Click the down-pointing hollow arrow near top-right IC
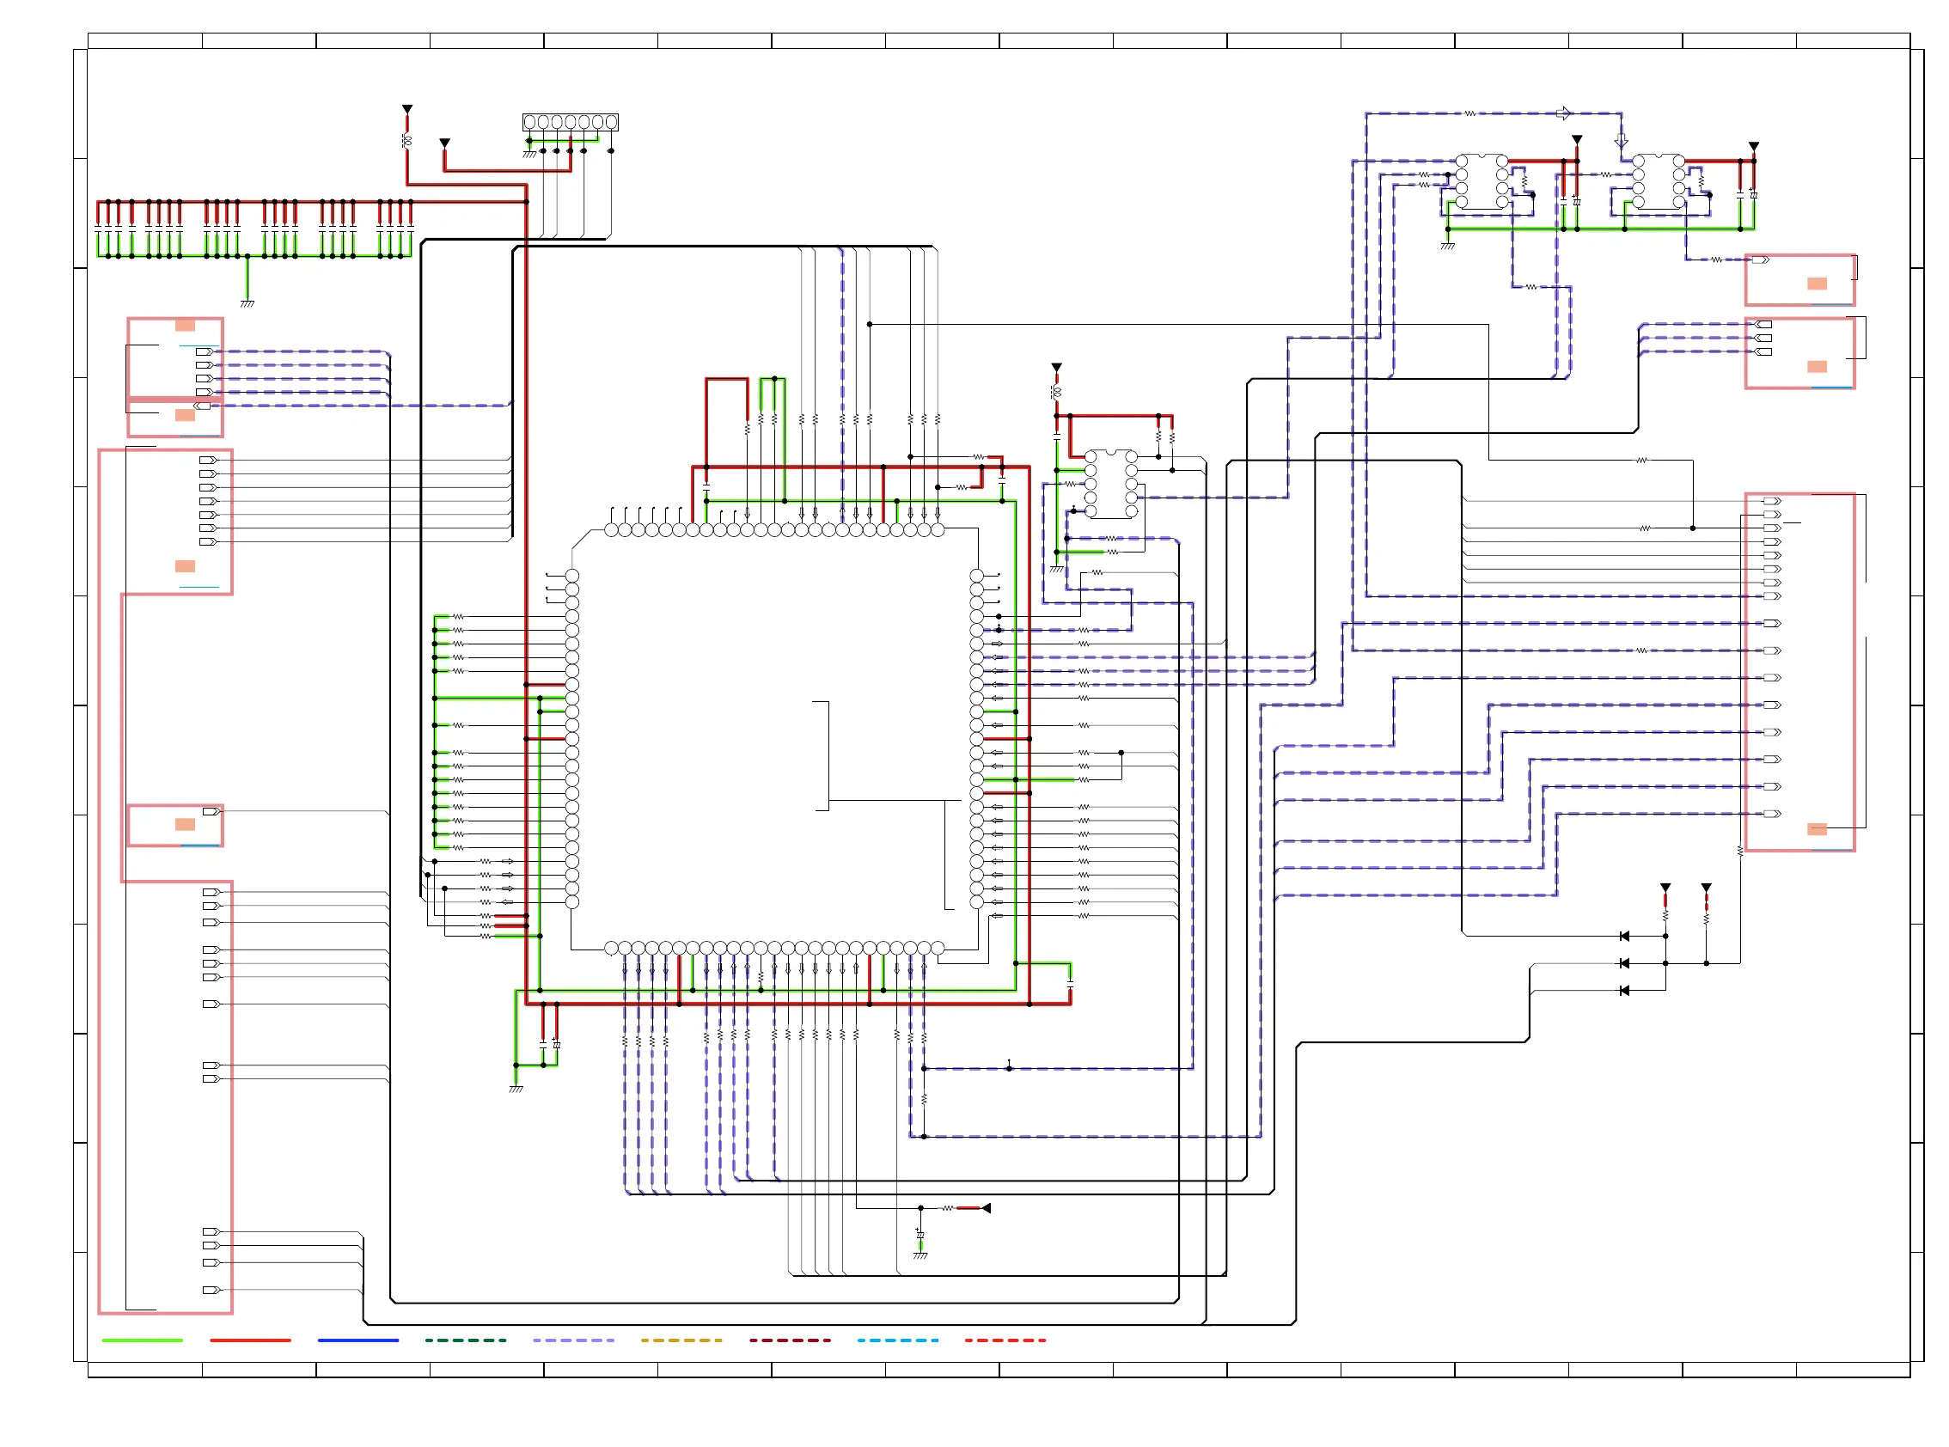Screen dimensions: 1949x1447 [x=1622, y=140]
